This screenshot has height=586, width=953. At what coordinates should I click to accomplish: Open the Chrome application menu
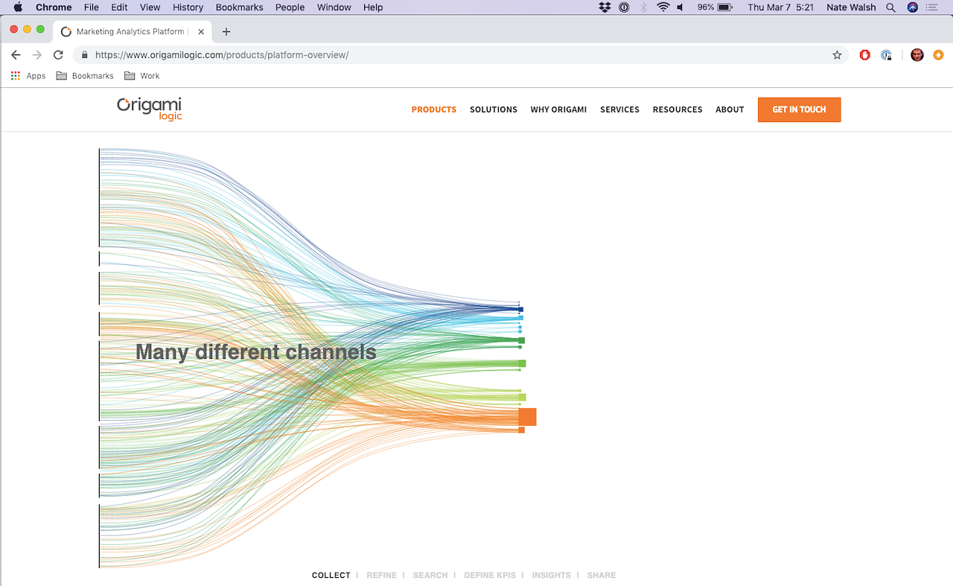[54, 7]
